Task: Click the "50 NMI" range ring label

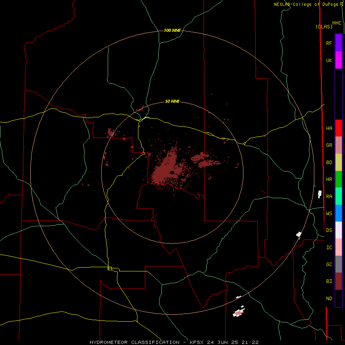Action: tap(172, 102)
